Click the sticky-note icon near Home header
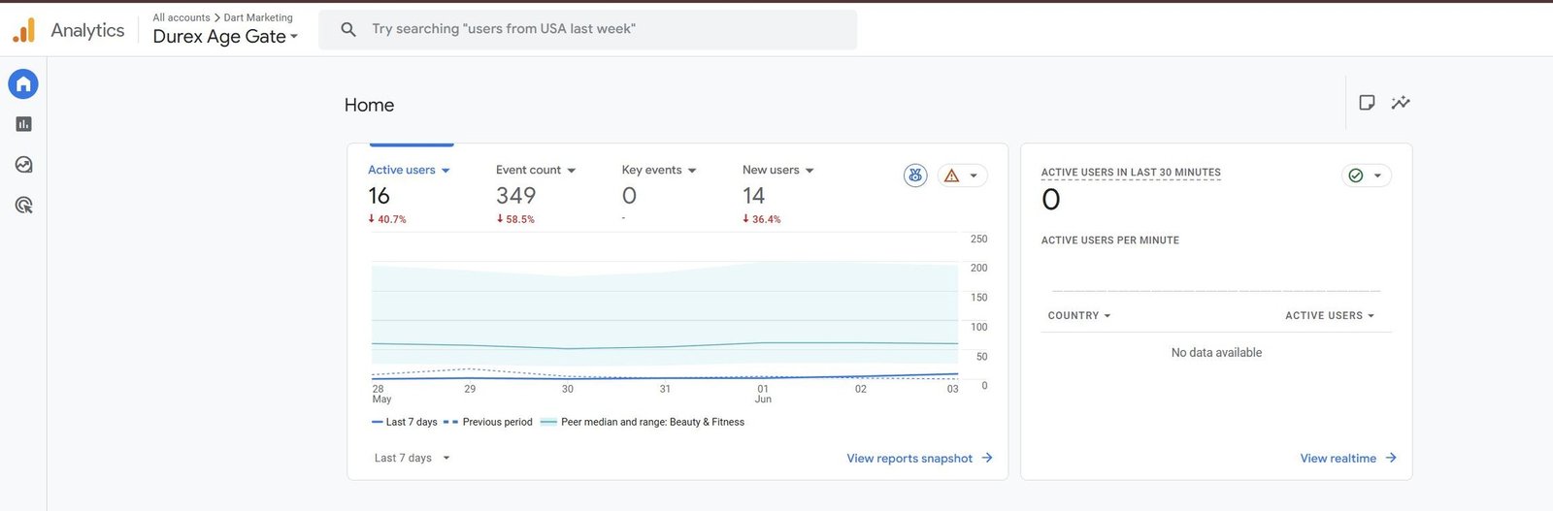 click(1367, 103)
